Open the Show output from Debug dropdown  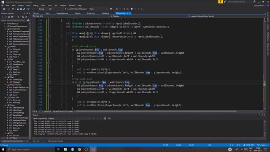[x=69, y=118]
